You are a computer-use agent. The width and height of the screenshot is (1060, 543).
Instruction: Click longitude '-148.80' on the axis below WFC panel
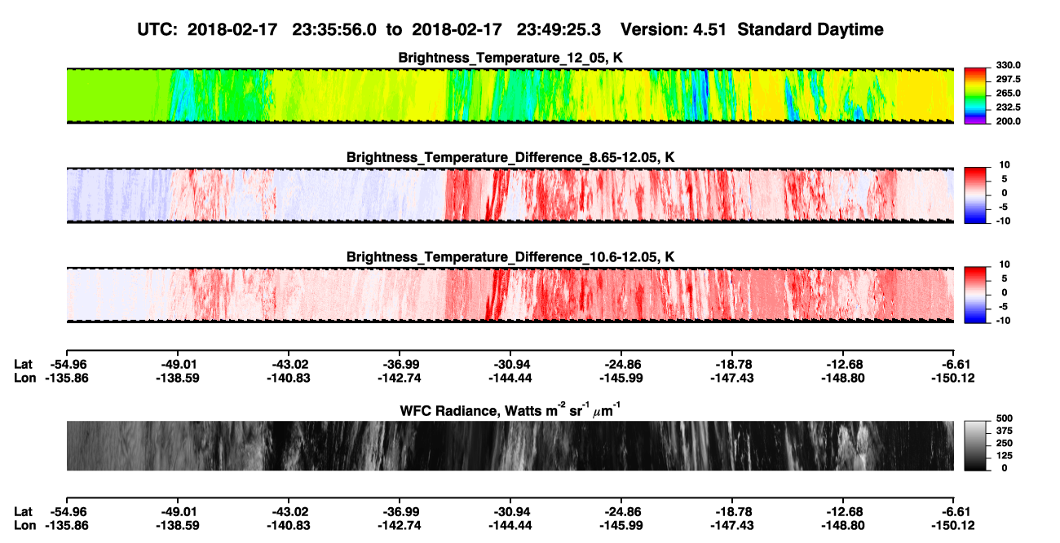coord(843,525)
